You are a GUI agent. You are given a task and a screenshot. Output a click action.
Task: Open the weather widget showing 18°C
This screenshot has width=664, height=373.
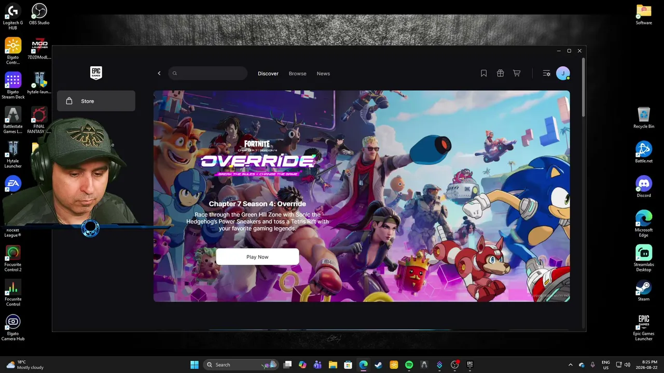coord(24,365)
